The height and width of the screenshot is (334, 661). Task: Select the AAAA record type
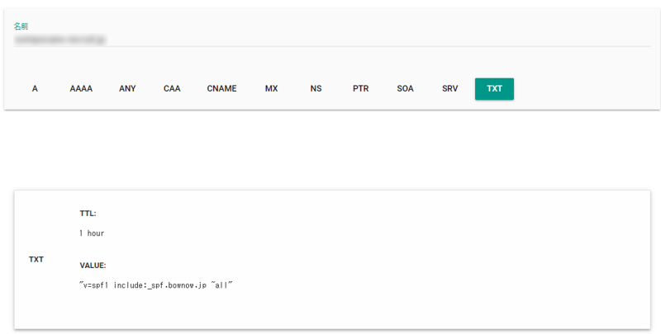click(x=81, y=89)
